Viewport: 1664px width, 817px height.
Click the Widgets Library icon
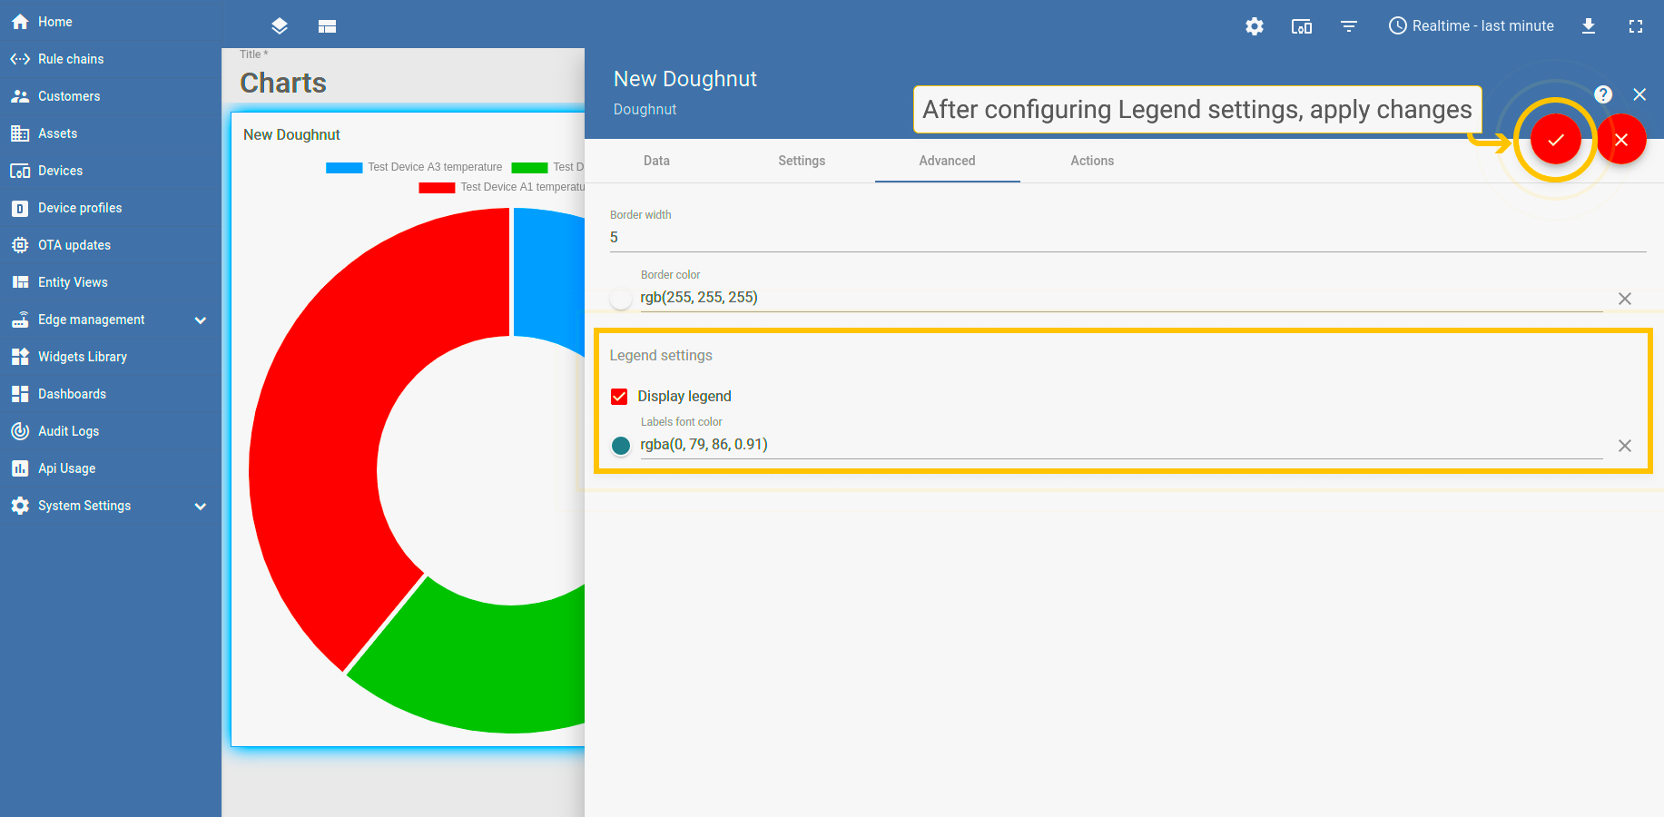click(x=20, y=357)
